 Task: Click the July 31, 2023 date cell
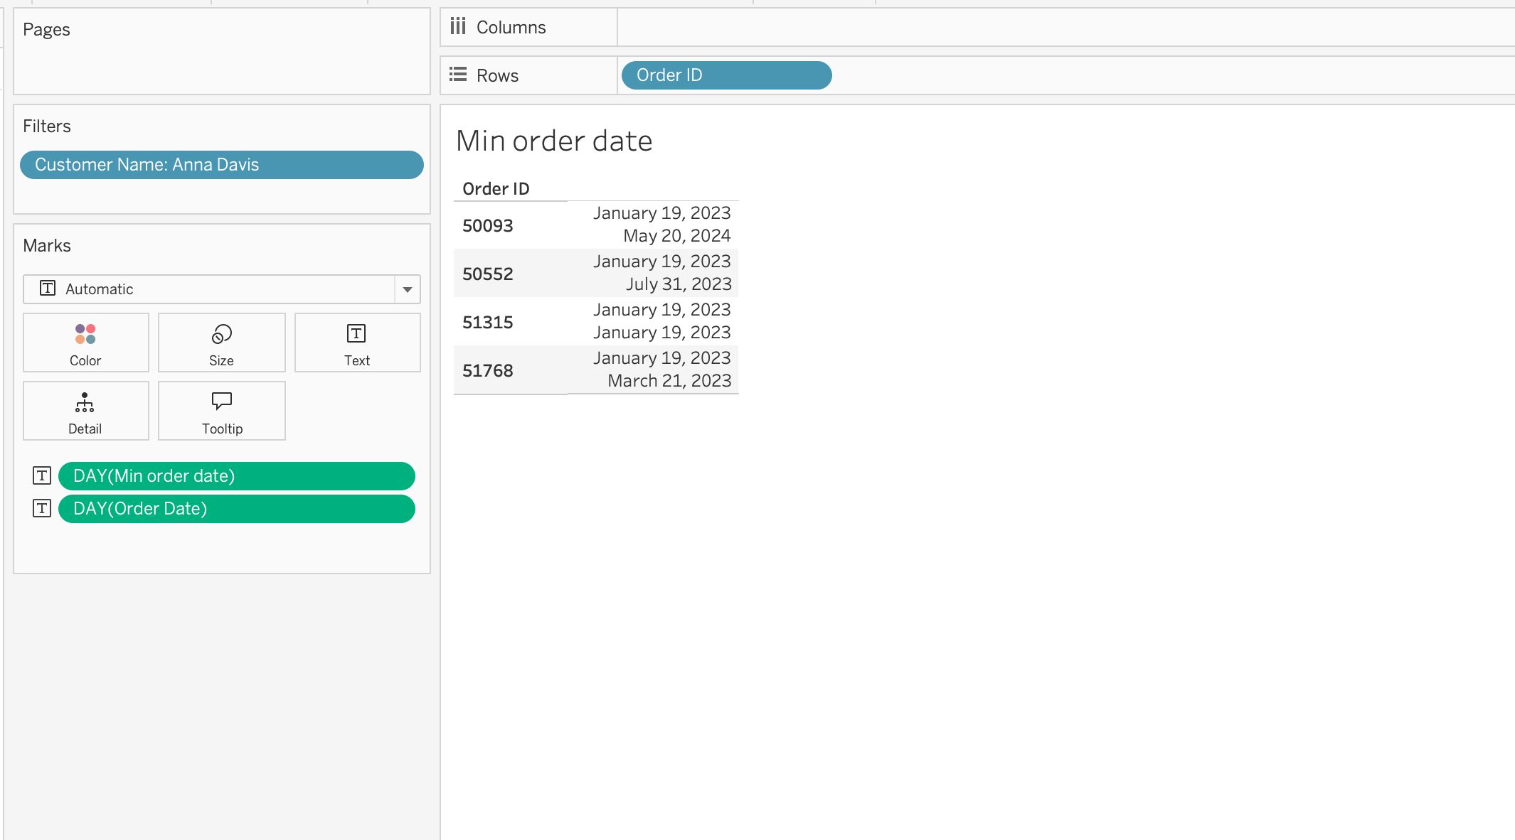678,284
